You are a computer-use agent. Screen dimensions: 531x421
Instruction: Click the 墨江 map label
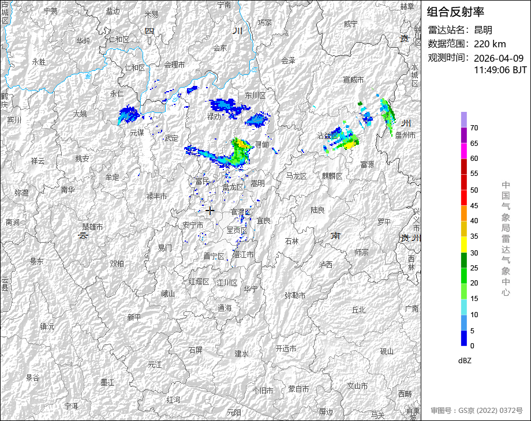[x=107, y=382]
